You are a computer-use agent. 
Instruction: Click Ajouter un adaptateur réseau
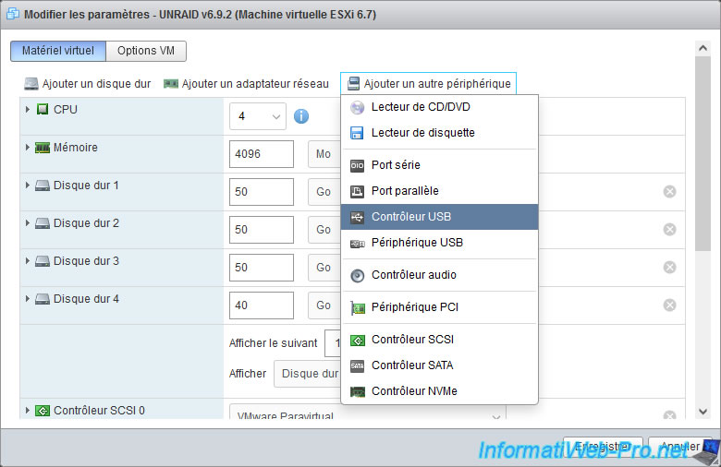pyautogui.click(x=246, y=84)
